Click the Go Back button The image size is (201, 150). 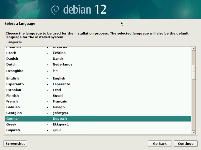[160, 143]
